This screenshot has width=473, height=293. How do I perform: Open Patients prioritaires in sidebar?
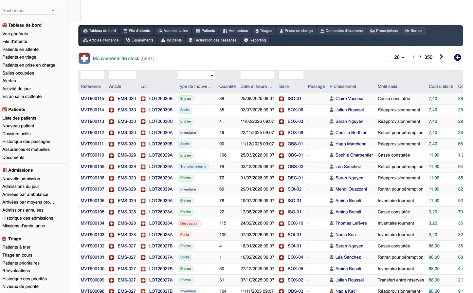tap(21, 263)
